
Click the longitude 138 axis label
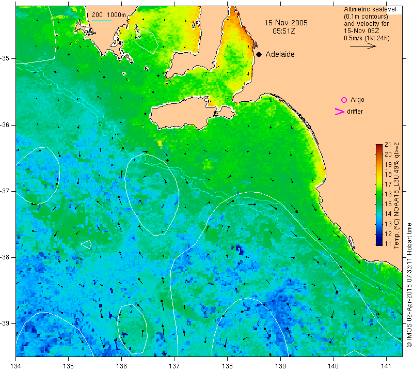(x=227, y=366)
